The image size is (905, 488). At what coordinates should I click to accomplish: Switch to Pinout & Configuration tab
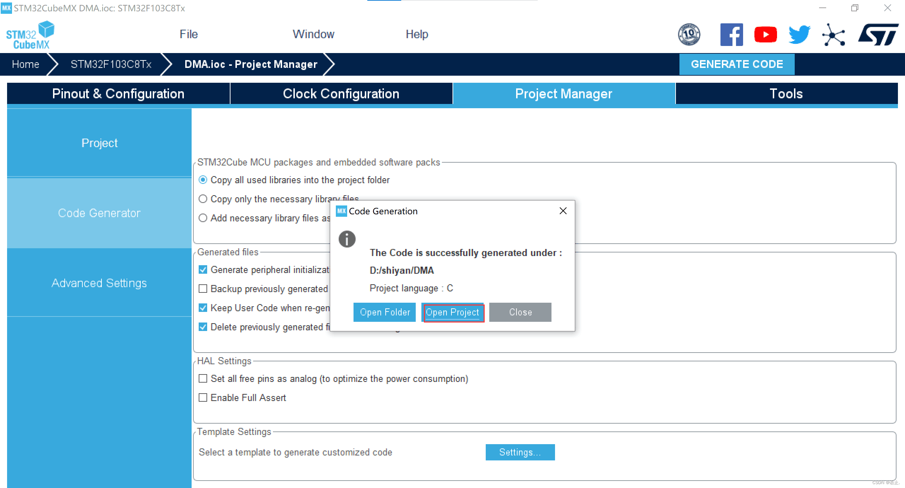pos(118,94)
